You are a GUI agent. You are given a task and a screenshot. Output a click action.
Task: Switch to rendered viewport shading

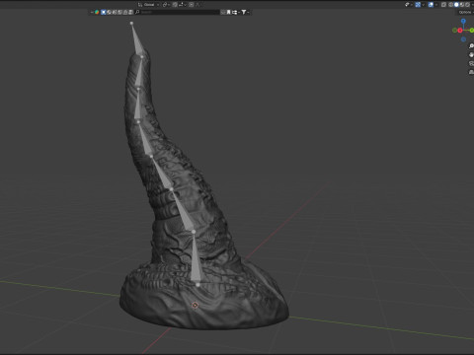pos(467,5)
